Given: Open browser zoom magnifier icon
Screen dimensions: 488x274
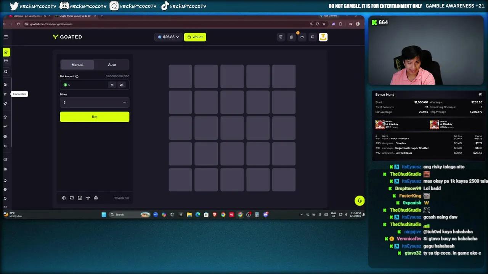Looking at the screenshot, I should click(x=311, y=24).
